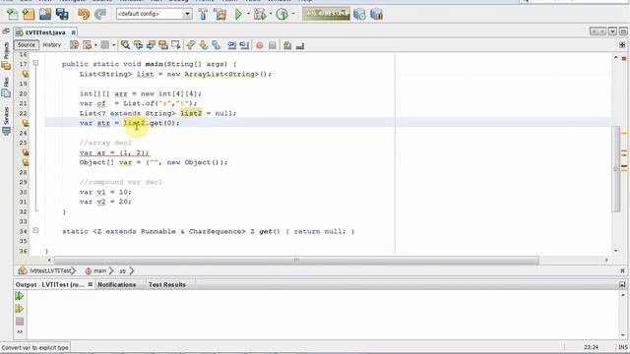Click the New File toolbar icon
The width and height of the screenshot is (630, 354).
click(13, 15)
